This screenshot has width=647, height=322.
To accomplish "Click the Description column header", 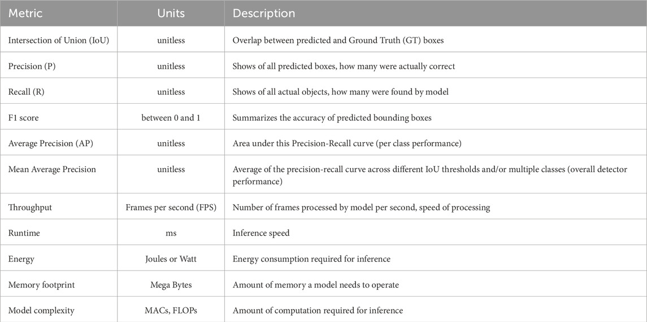I will point(263,12).
